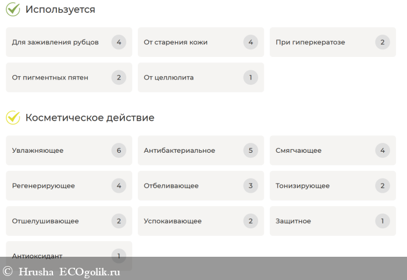Click the count badge on Отбеливающее
407x280 pixels.
pyautogui.click(x=251, y=186)
